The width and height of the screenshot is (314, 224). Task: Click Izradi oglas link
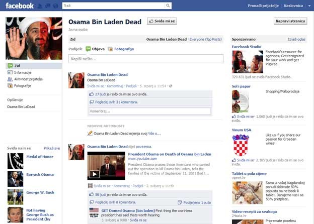(296, 39)
